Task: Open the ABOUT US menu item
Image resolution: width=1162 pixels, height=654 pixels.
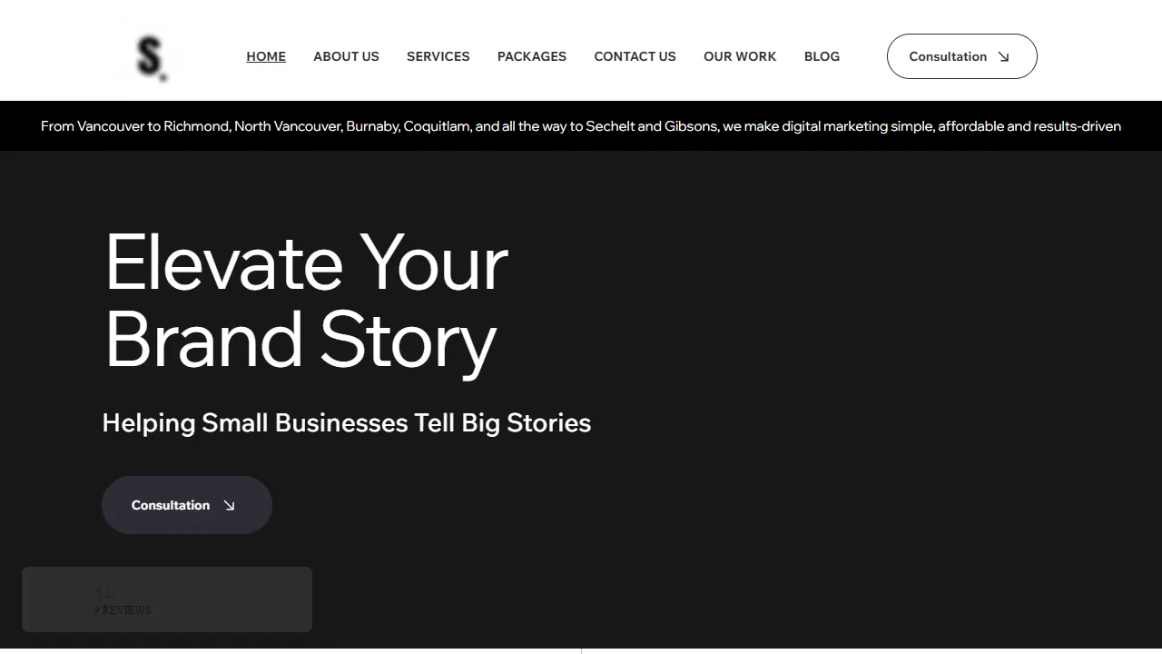Action: coord(346,56)
